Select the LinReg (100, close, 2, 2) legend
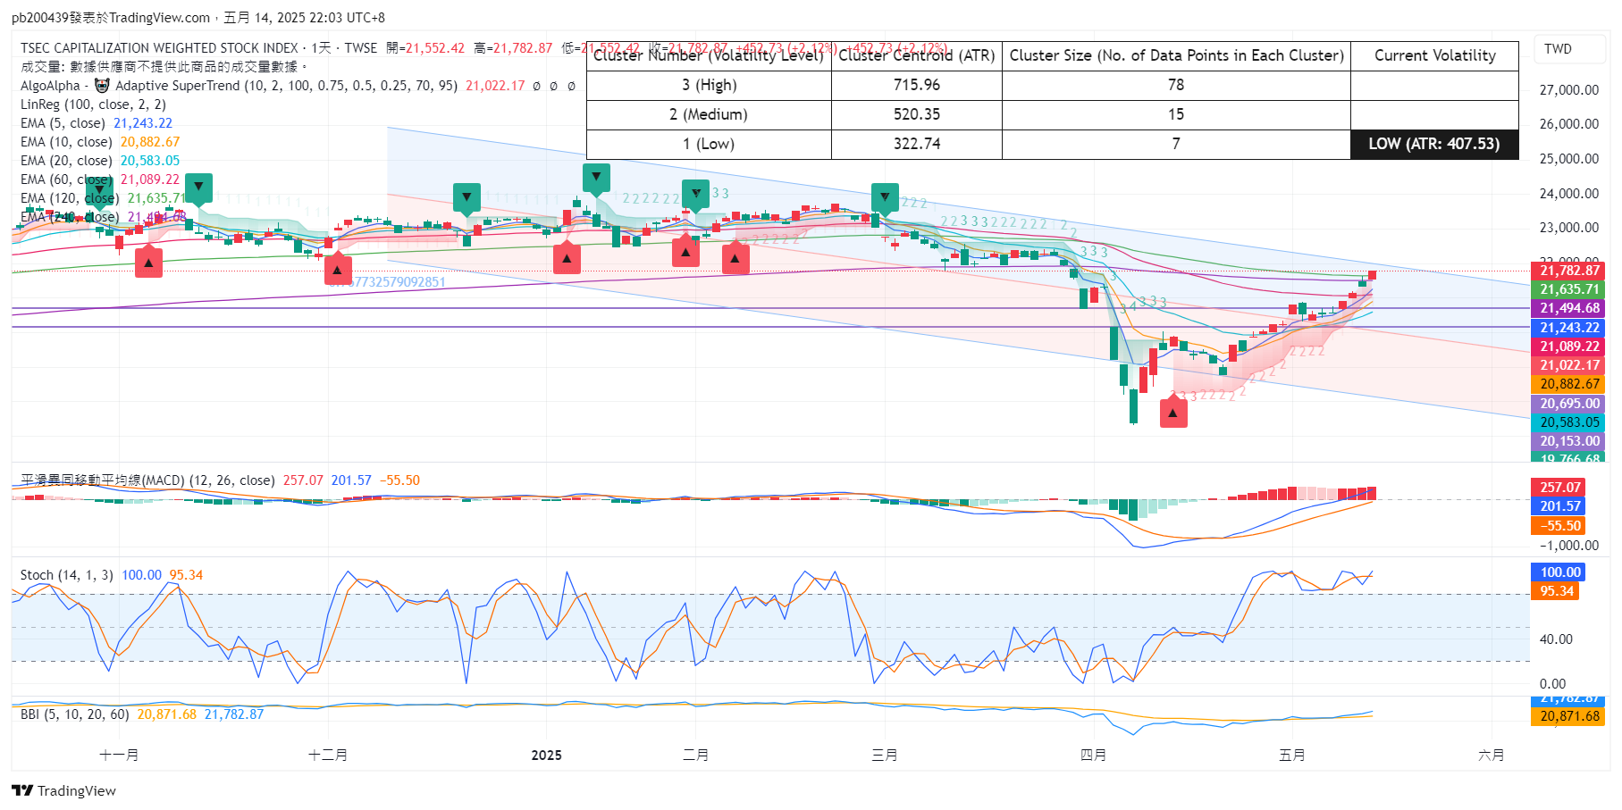Image resolution: width=1622 pixels, height=810 pixels. point(93,104)
